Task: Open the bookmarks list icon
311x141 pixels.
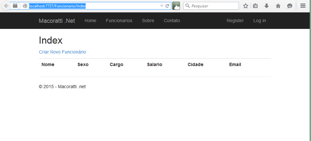Action: (x=255, y=6)
